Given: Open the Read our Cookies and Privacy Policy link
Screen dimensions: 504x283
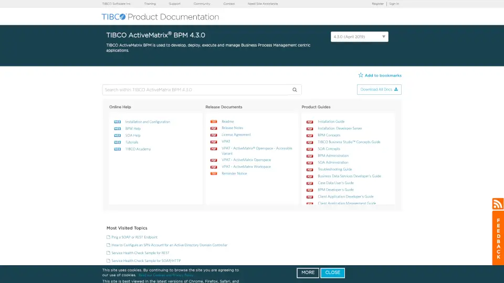Looking at the screenshot, I should 166,275.
